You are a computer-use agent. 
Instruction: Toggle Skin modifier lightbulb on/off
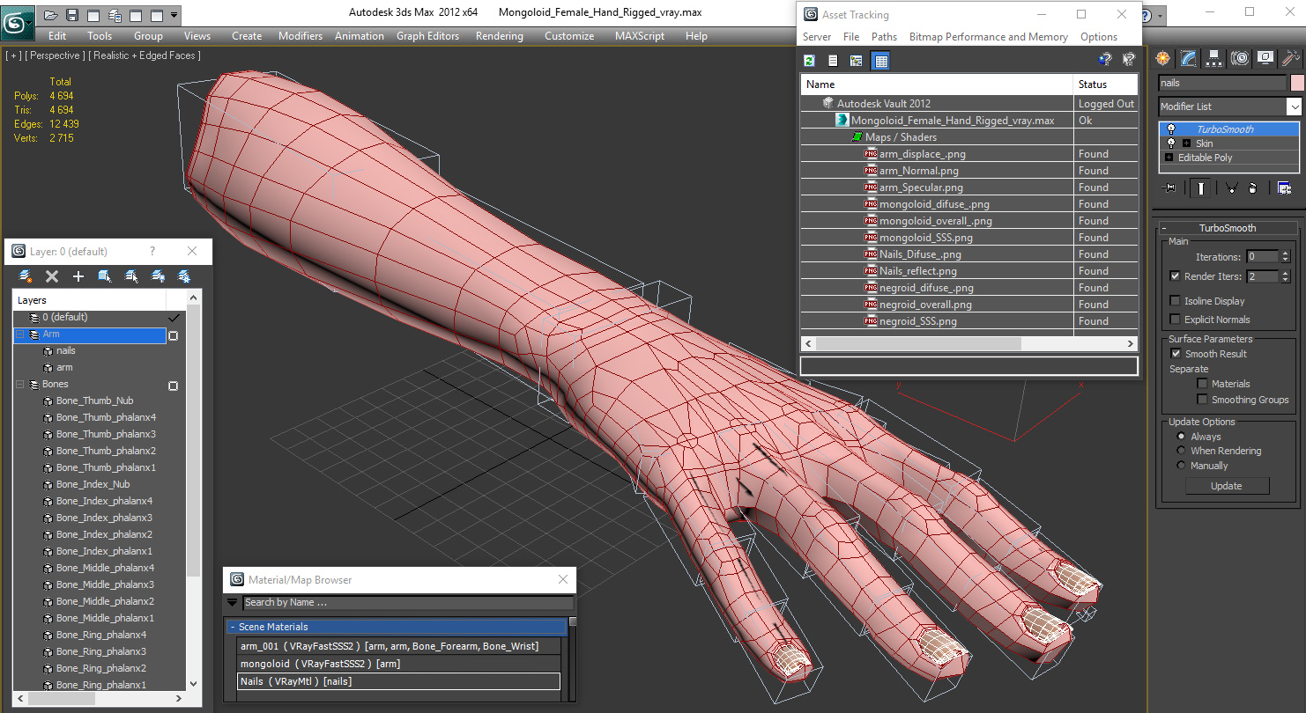[1171, 143]
